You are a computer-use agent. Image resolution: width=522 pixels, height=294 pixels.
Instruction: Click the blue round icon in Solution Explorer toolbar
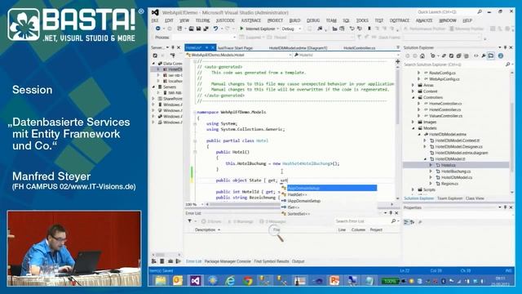(x=500, y=56)
